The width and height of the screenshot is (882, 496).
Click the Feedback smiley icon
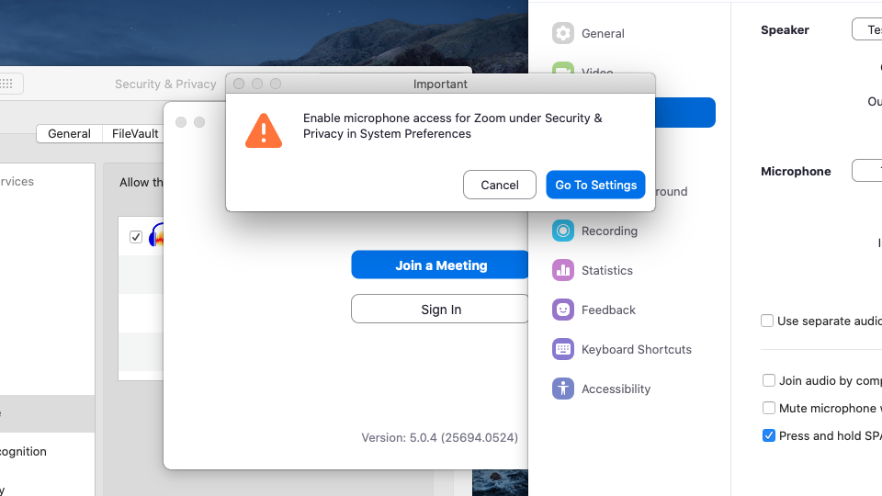point(562,310)
